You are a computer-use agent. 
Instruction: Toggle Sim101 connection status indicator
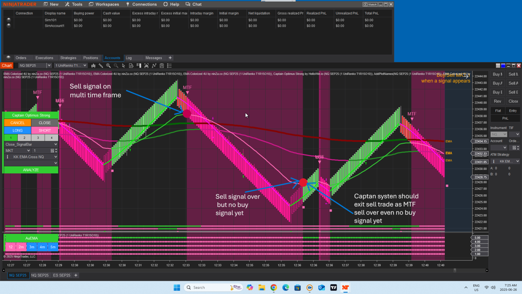[8, 20]
